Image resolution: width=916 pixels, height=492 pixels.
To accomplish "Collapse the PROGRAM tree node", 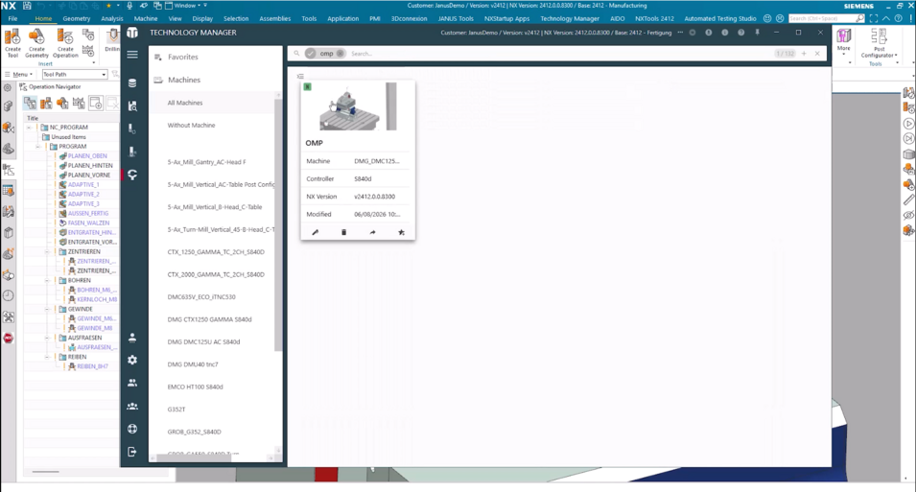I will 38,146.
